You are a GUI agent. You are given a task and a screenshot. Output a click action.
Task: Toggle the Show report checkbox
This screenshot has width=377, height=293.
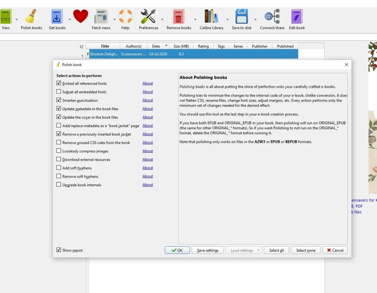(x=59, y=250)
